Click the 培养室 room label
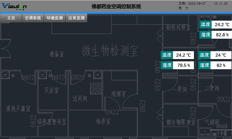This screenshot has width=232, height=139. tap(103, 121)
